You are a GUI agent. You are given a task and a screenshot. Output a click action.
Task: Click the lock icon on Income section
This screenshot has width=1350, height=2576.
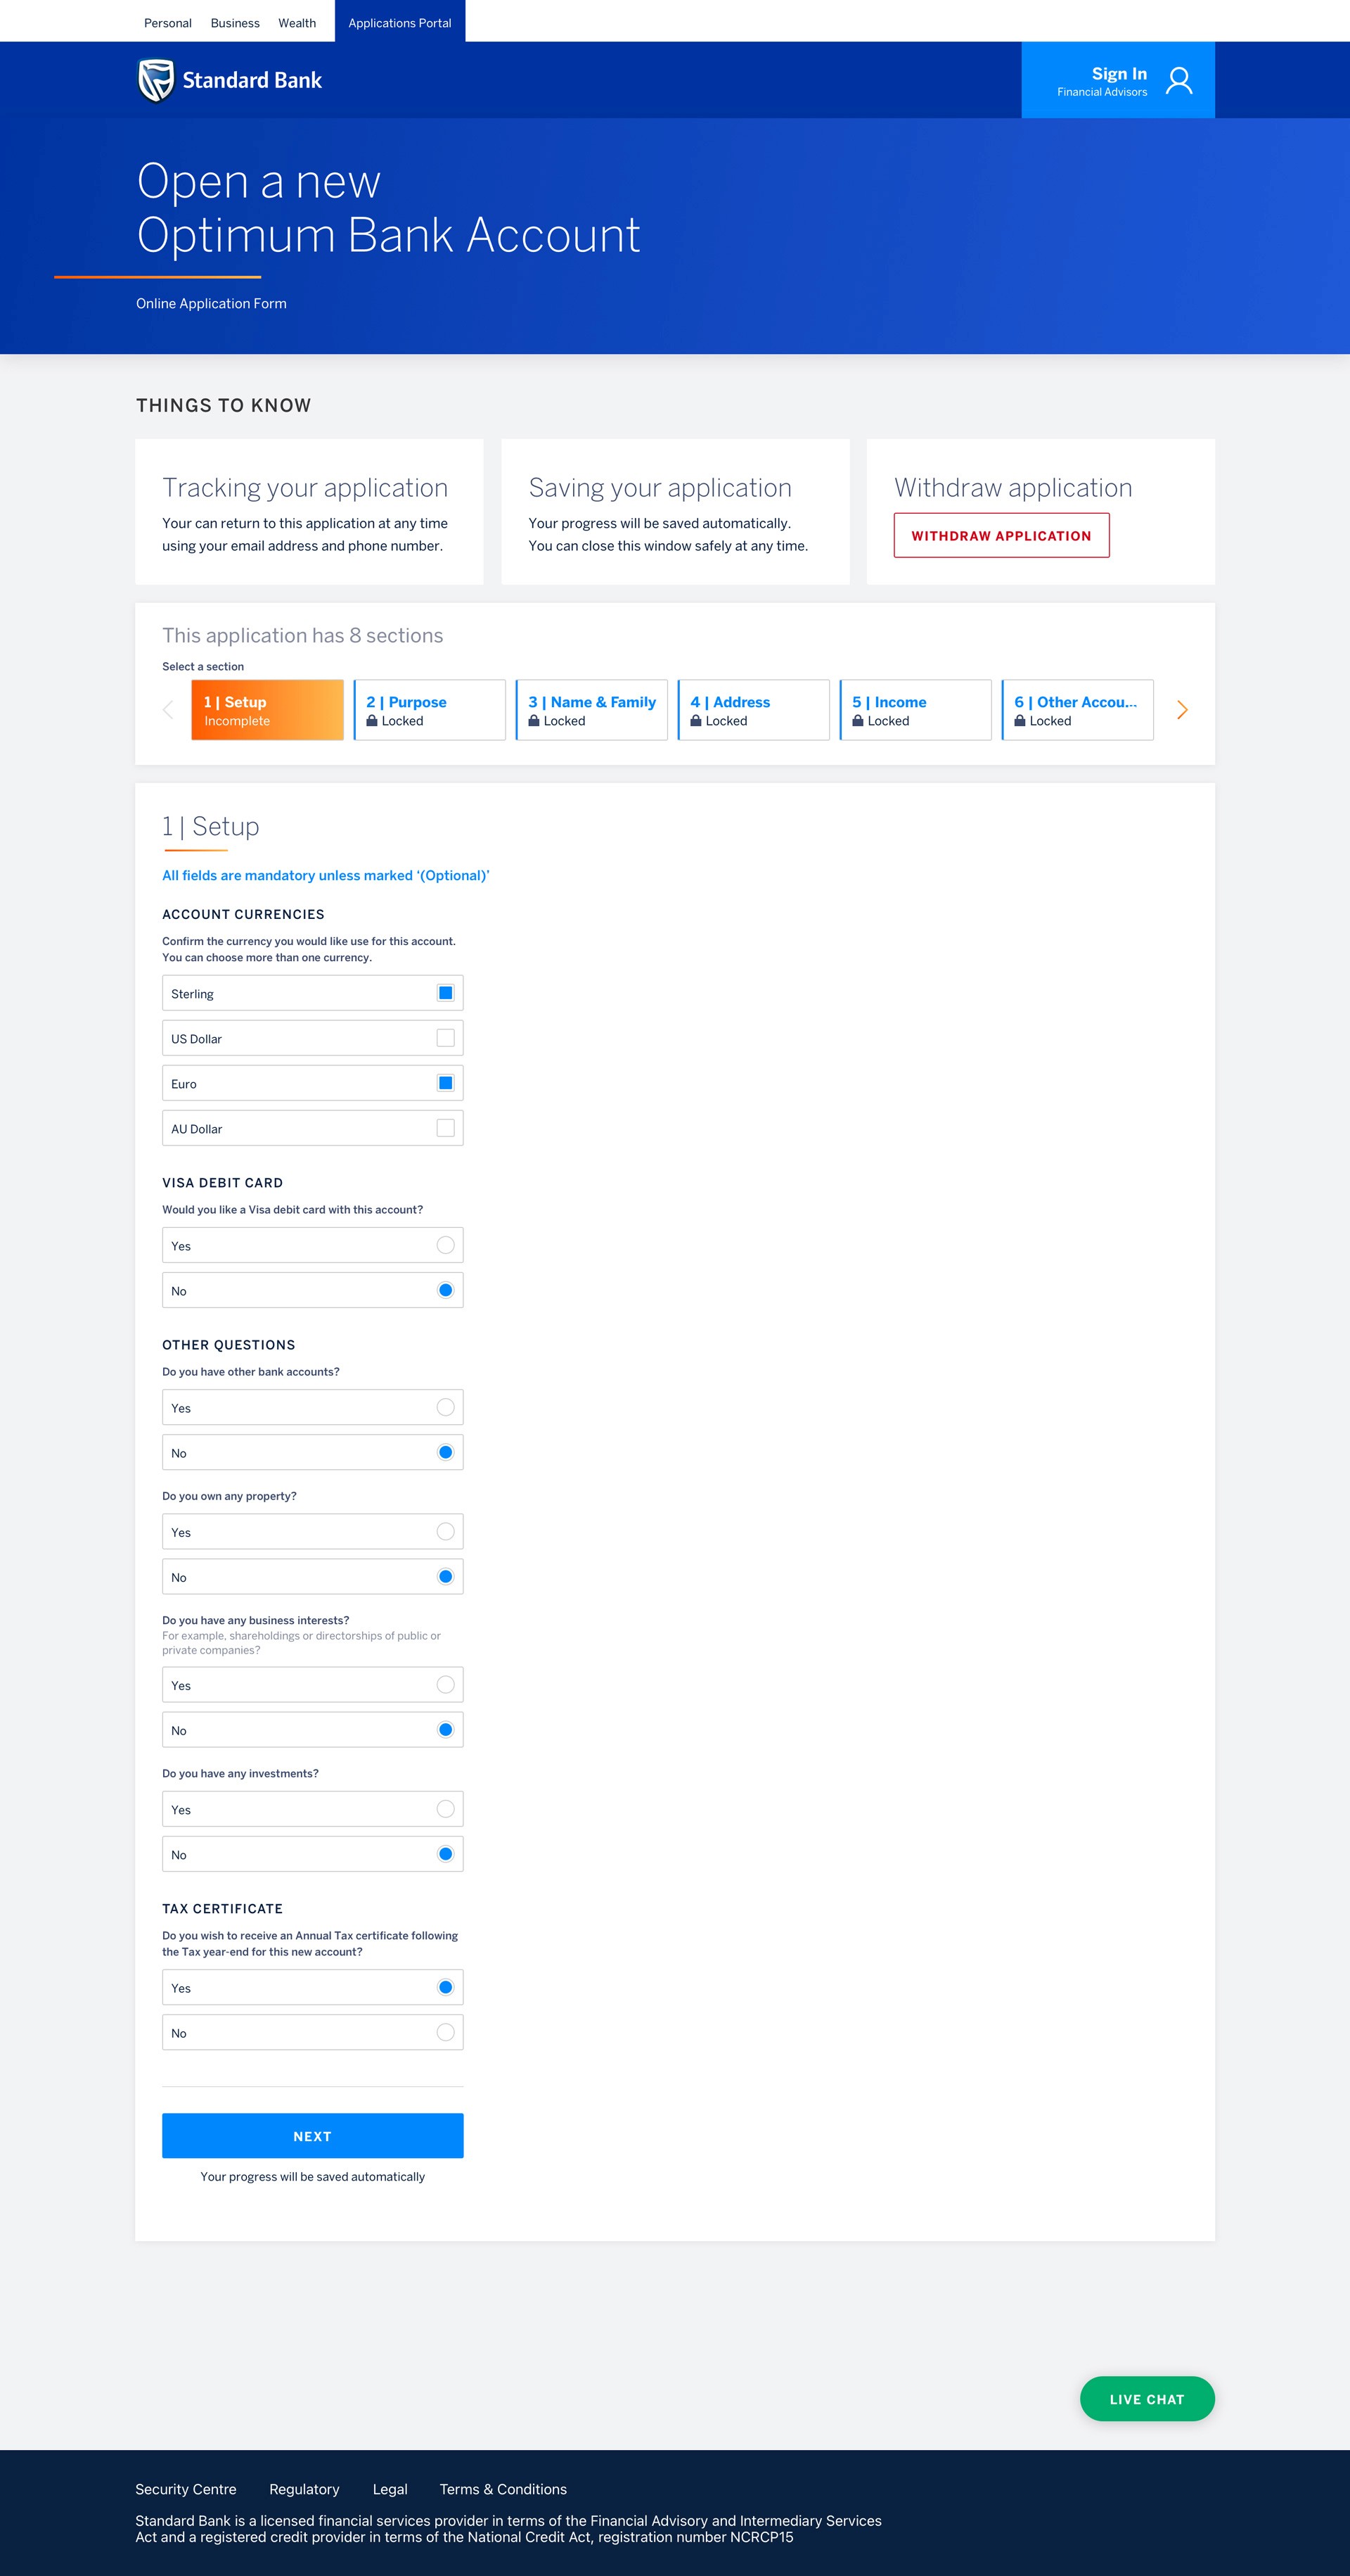[857, 720]
